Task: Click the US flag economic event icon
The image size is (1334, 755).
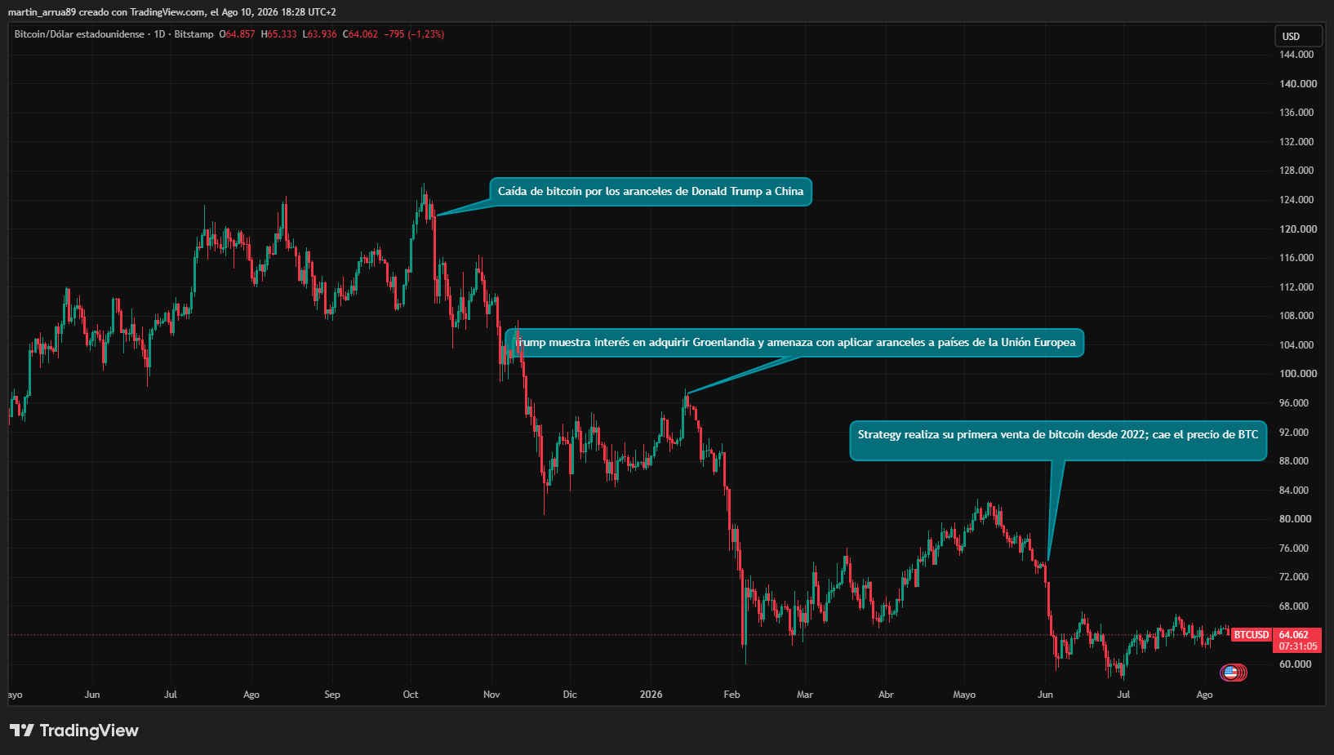Action: 1230,673
